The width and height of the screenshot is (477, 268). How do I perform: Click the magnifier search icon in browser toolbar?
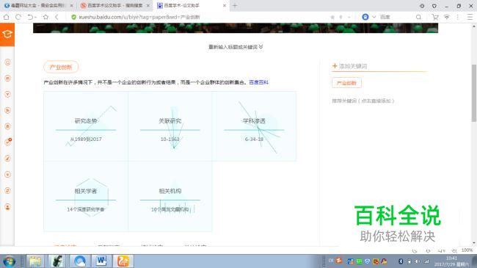coord(418,18)
